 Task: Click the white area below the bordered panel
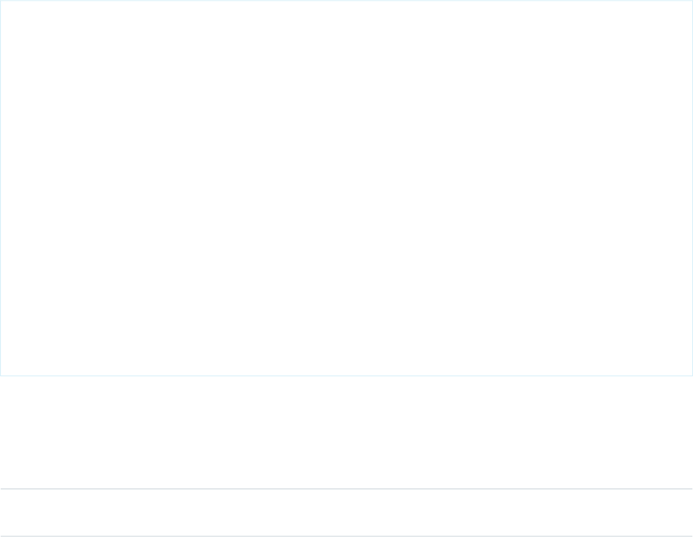click(x=346, y=432)
